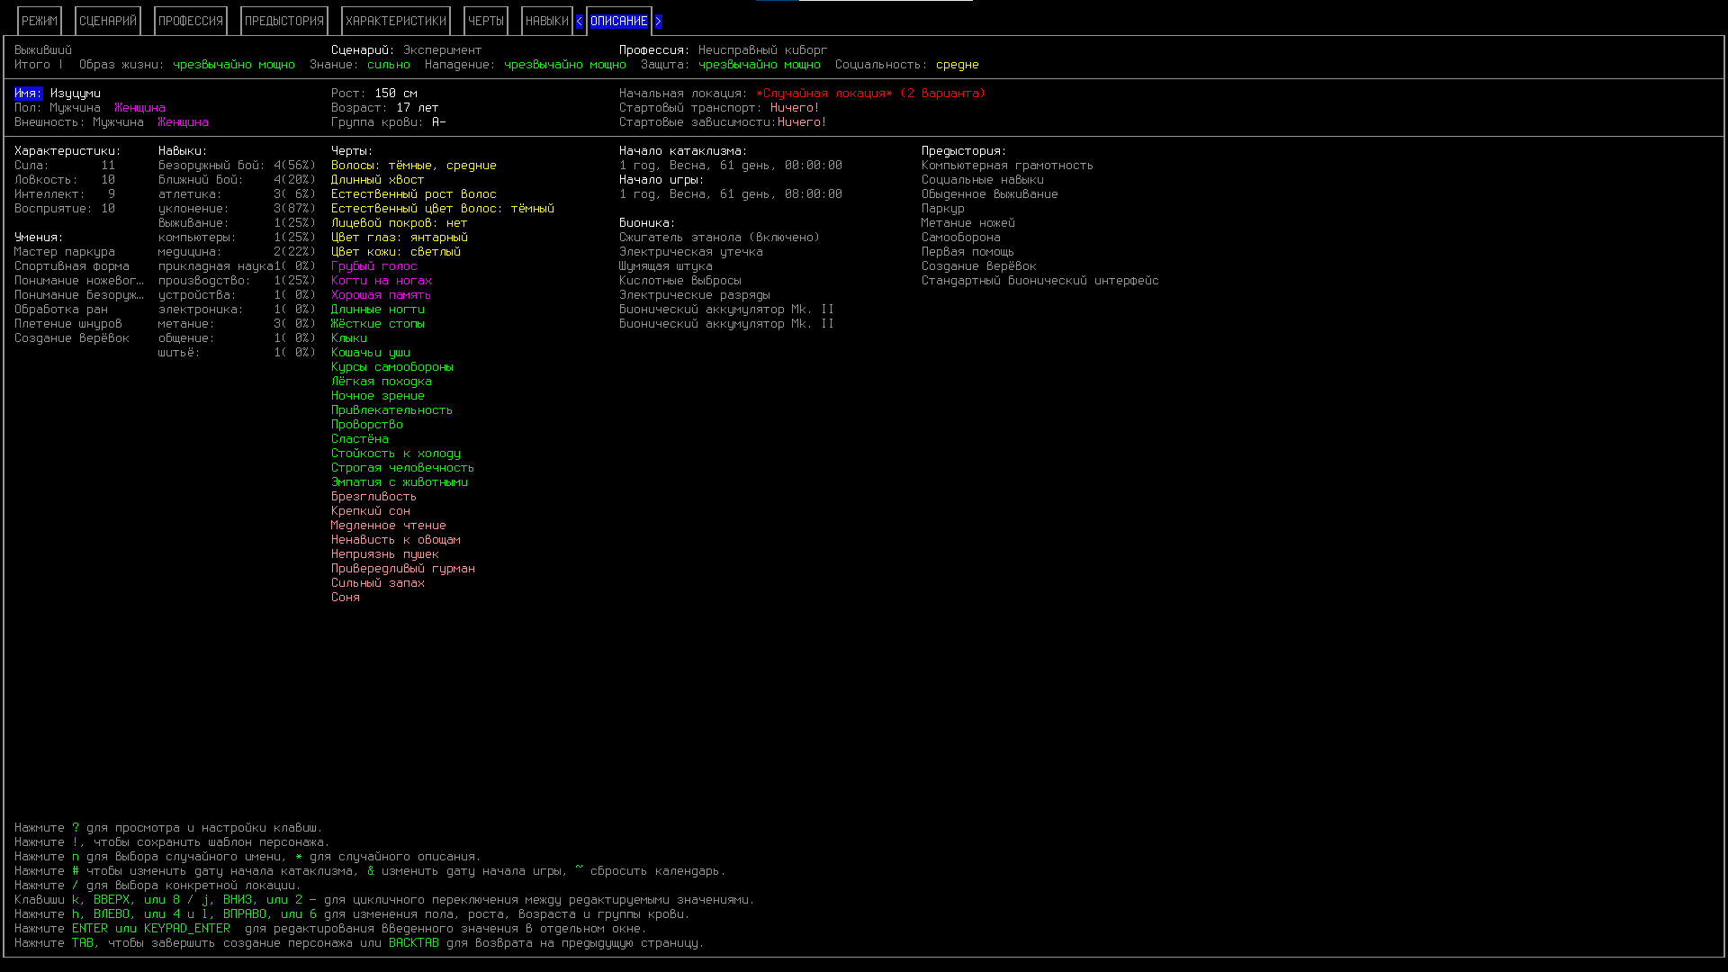Click the right arrow after ОПИСАНИЕ tab
1728x972 pixels.
(x=658, y=22)
